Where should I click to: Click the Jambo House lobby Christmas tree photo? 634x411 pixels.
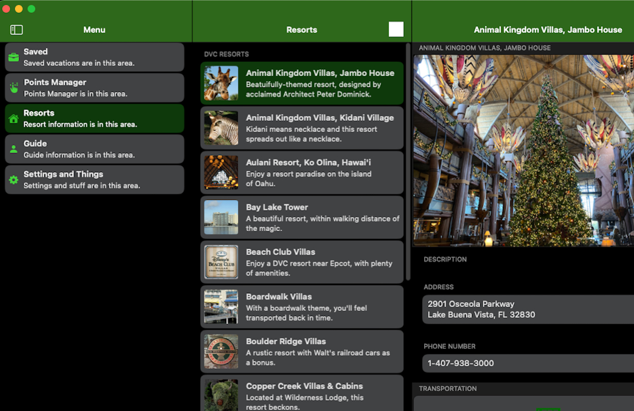click(x=523, y=151)
